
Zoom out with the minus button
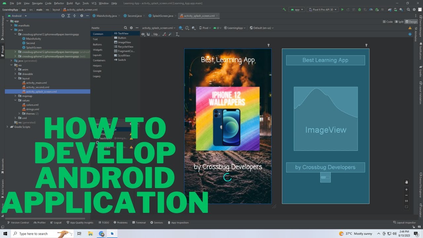click(406, 195)
